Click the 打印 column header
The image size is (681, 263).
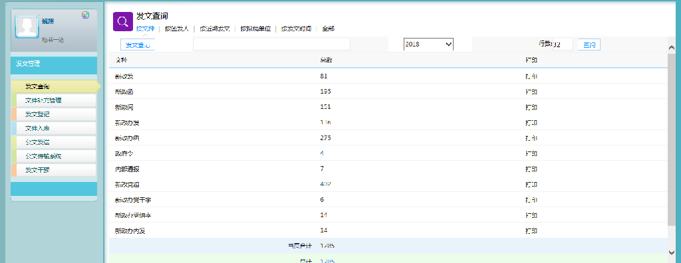pos(531,60)
